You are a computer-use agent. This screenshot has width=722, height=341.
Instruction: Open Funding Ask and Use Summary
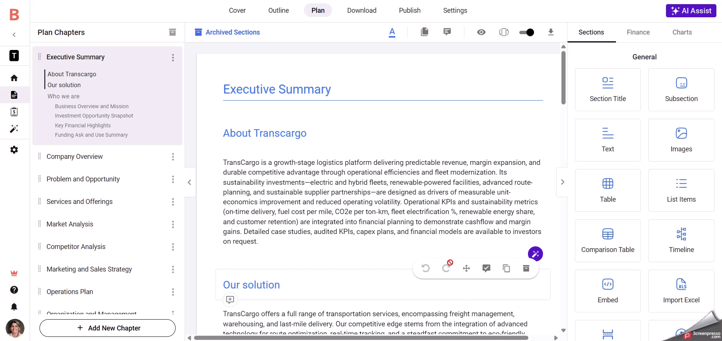tap(91, 135)
